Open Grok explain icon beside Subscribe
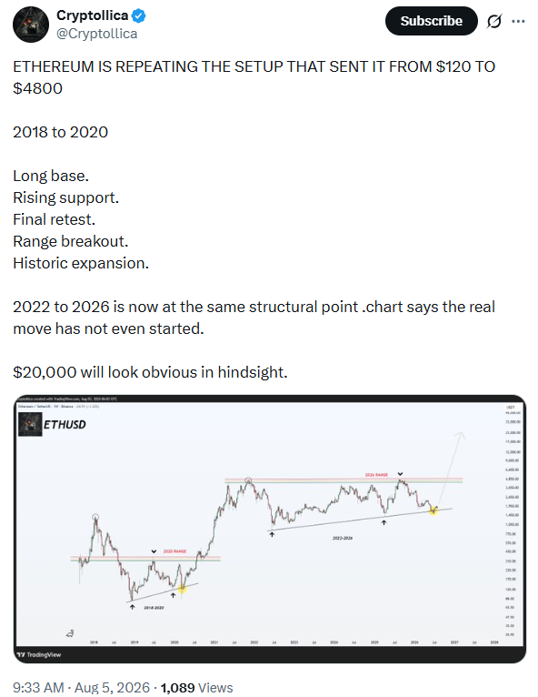Image resolution: width=538 pixels, height=697 pixels. click(x=494, y=21)
